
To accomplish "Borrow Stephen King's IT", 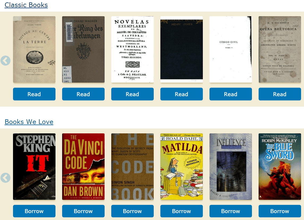I will (34, 211).
